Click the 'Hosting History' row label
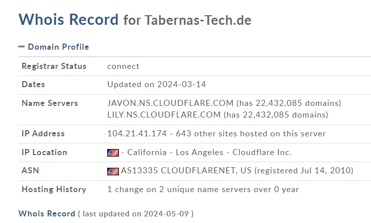This screenshot has height=223, width=371. pos(54,189)
